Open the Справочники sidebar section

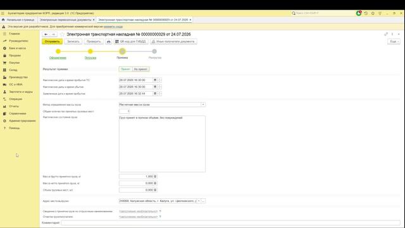tap(18, 113)
